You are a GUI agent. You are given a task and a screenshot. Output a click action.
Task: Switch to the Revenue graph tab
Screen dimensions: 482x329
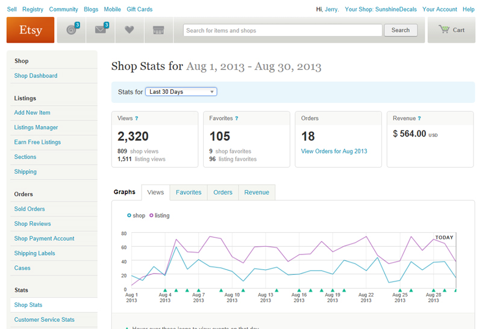[x=257, y=192]
